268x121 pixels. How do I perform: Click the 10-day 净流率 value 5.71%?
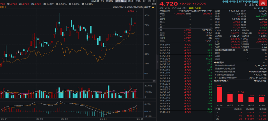[x=263, y=116]
